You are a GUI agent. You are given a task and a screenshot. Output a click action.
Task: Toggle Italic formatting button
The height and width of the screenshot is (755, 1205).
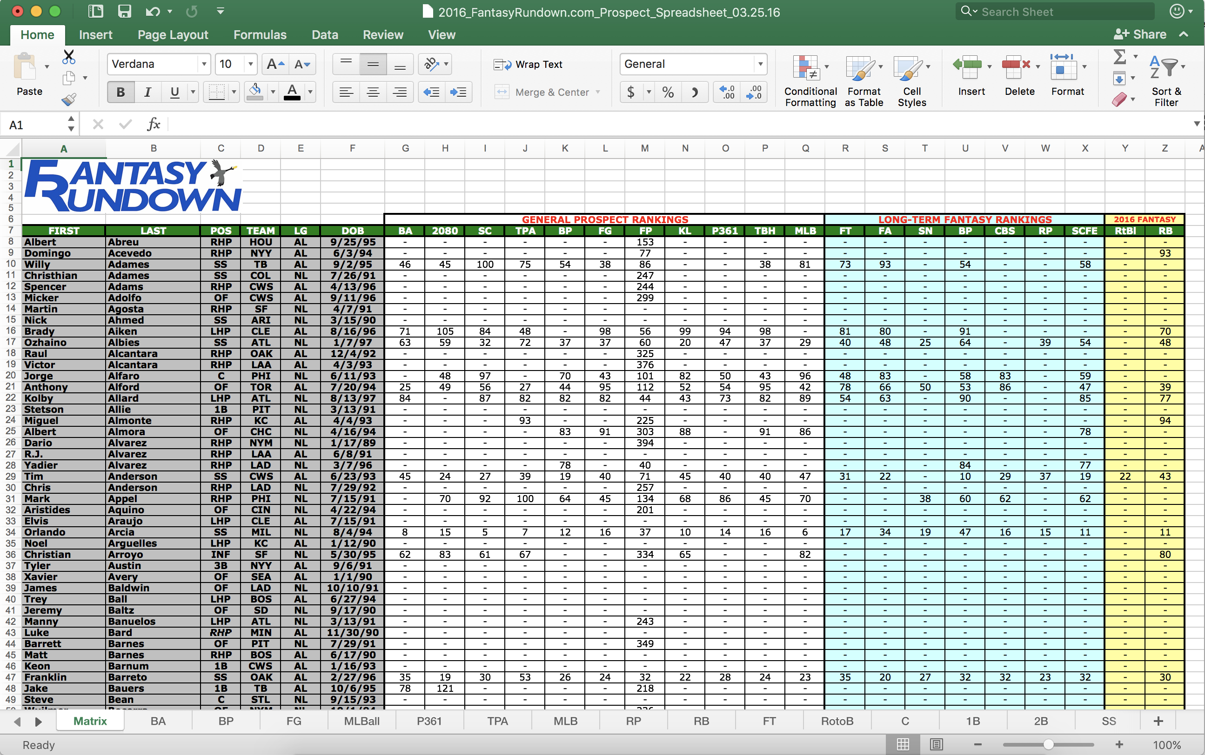click(x=147, y=93)
